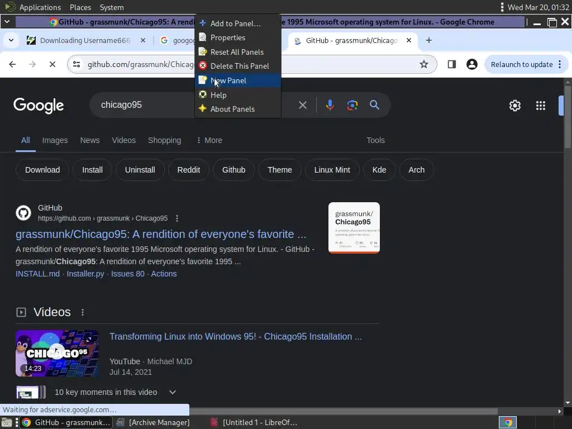
Task: Open search Tools
Action: click(x=375, y=140)
